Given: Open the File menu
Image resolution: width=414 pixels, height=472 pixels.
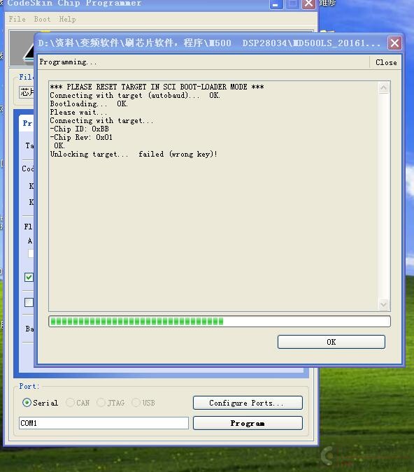Looking at the screenshot, I should (x=17, y=19).
